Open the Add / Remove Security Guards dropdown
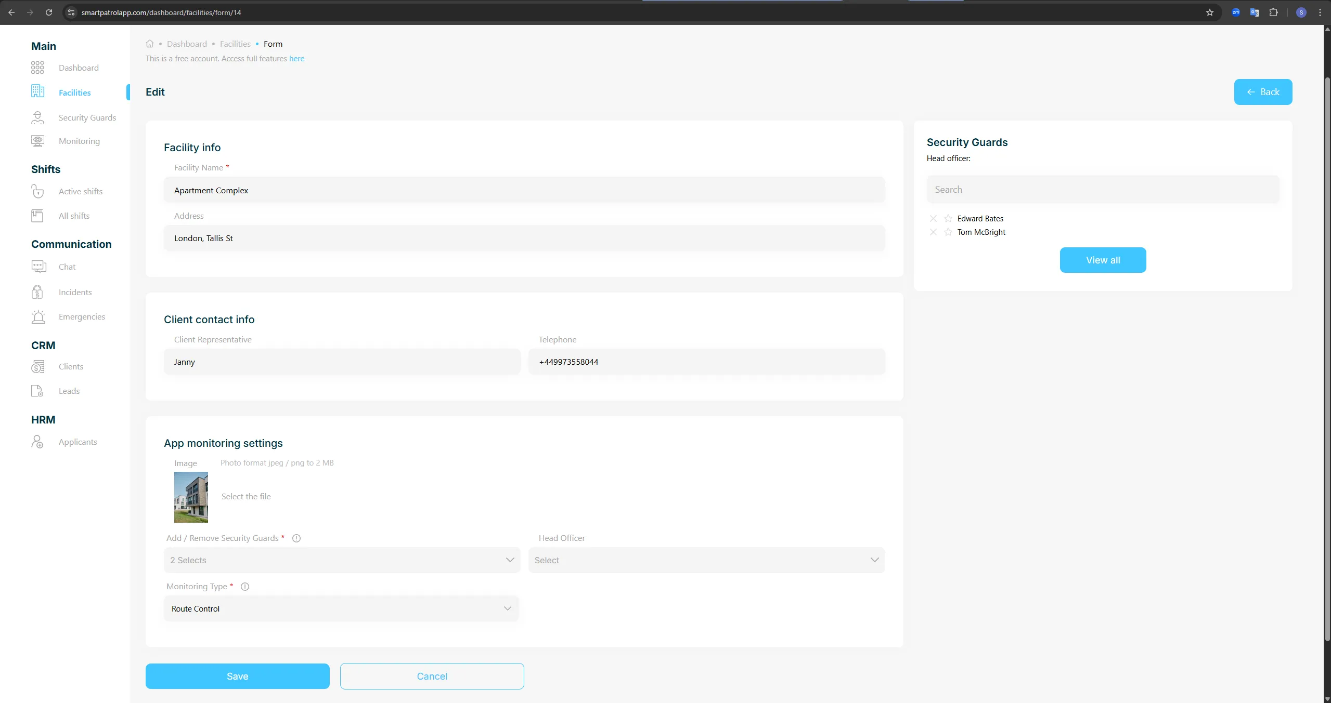 click(x=342, y=560)
